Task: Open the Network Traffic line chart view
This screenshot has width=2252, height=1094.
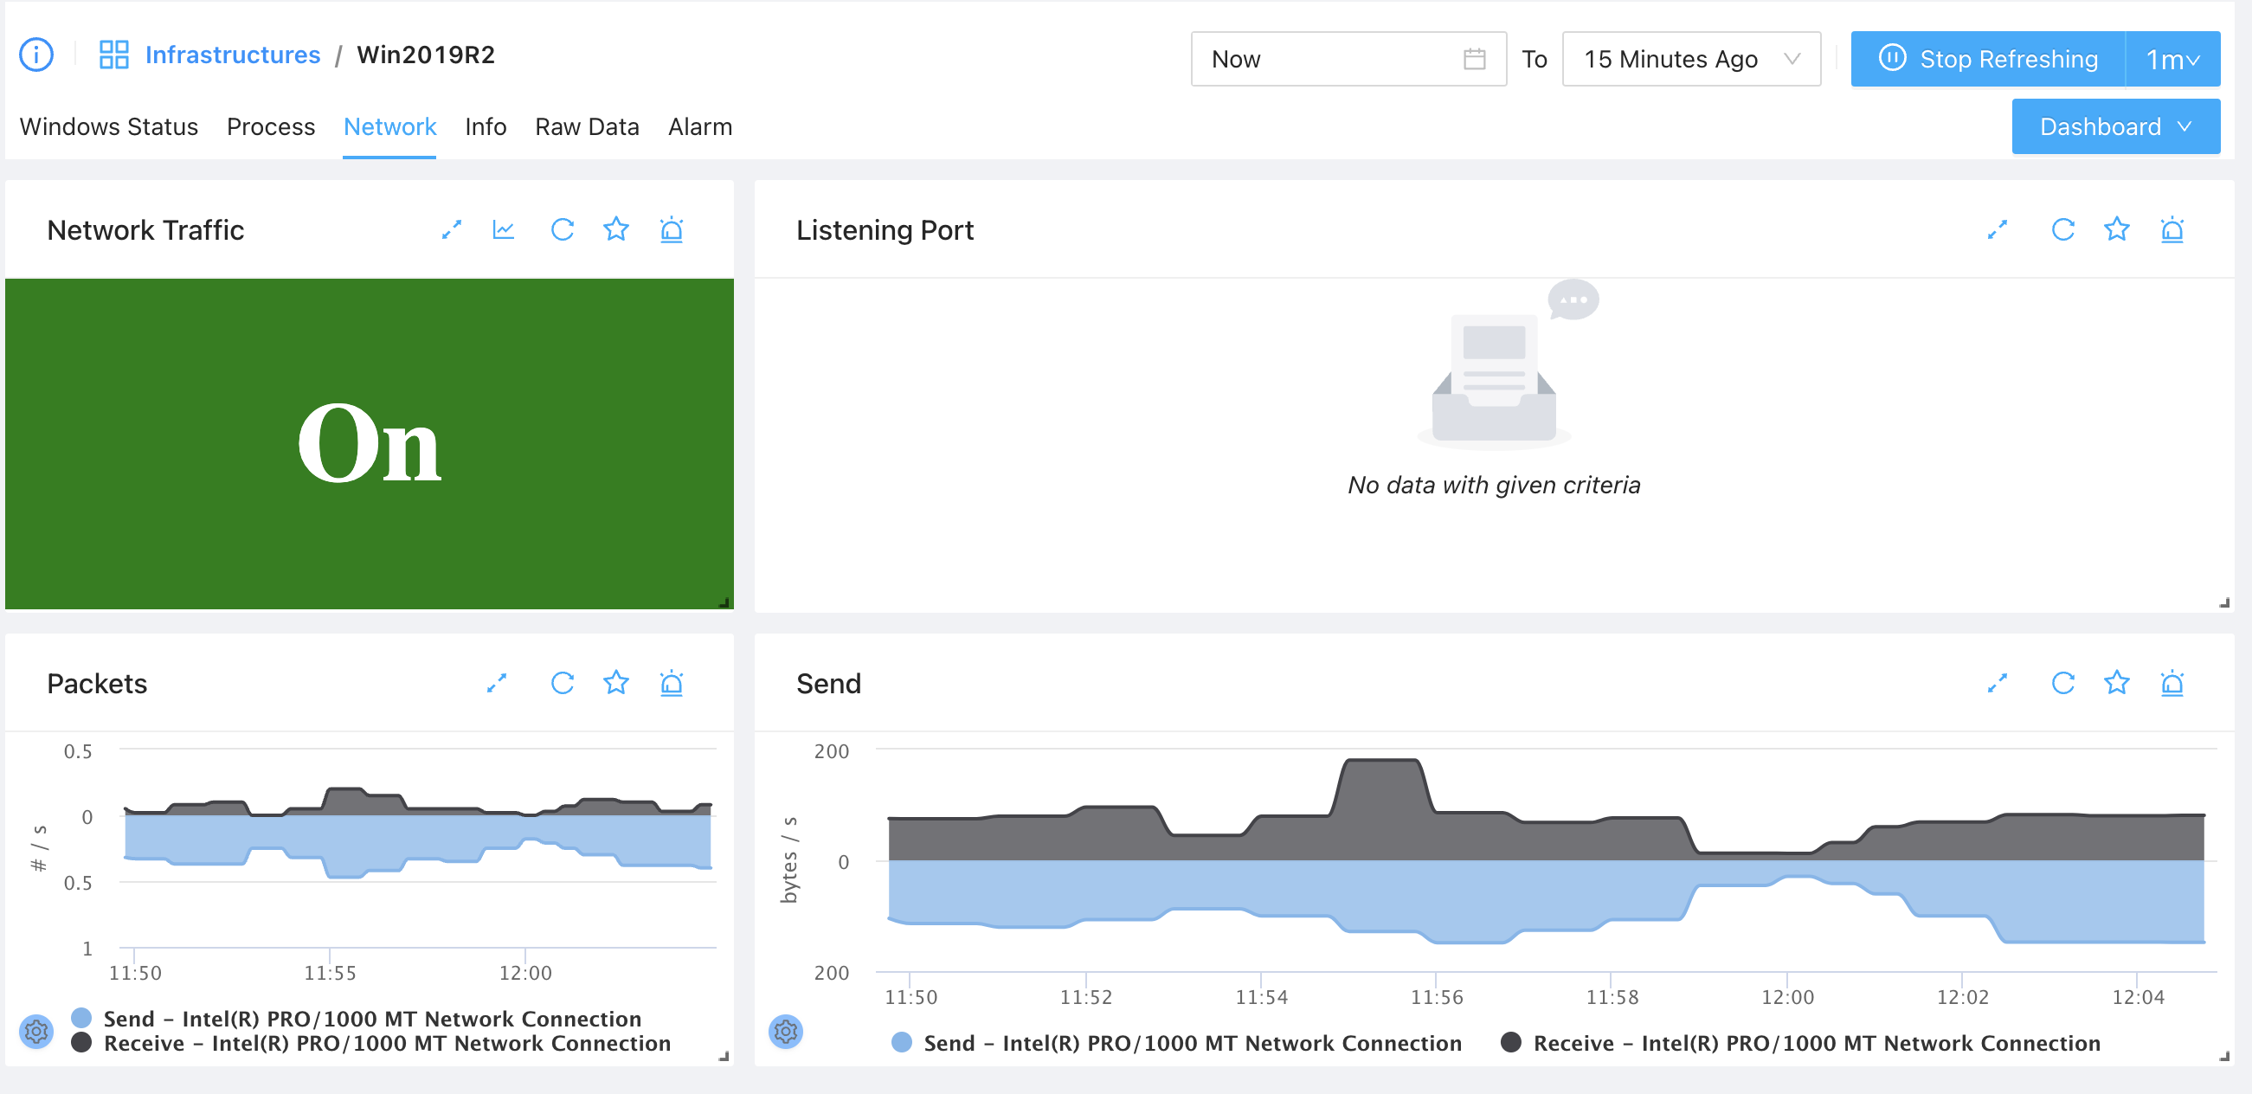Action: 504,230
